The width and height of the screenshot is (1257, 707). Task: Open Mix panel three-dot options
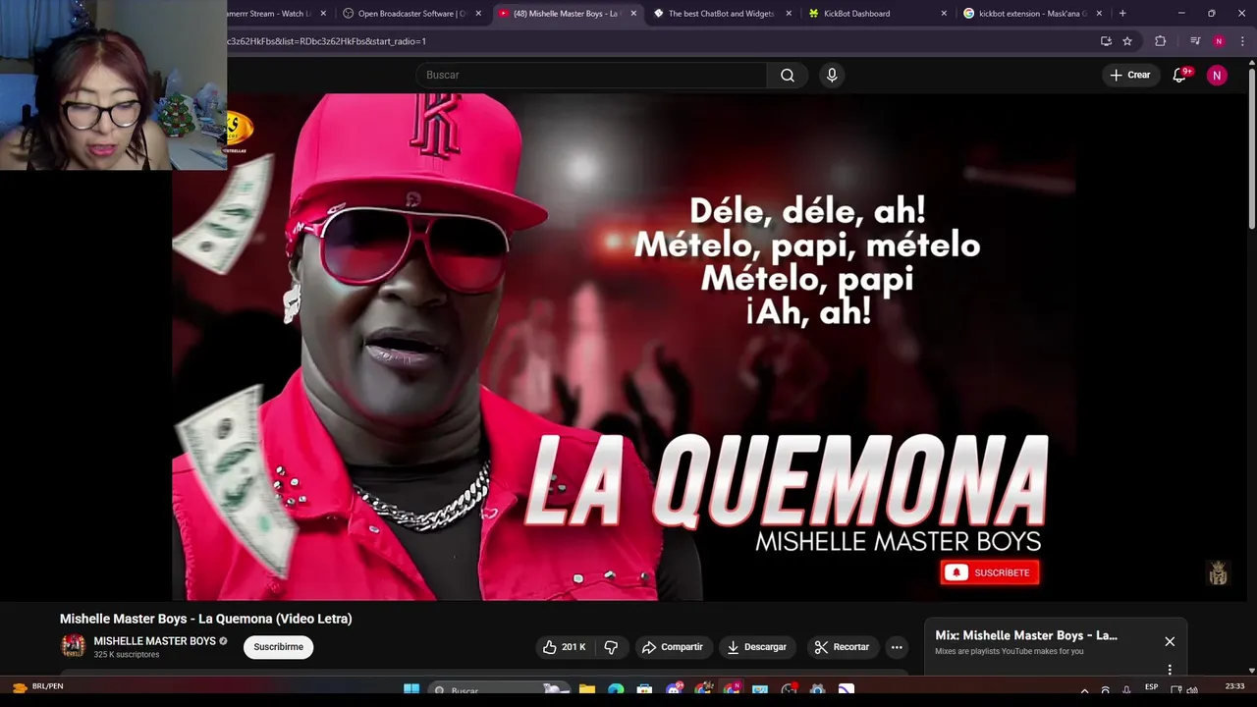click(1170, 670)
